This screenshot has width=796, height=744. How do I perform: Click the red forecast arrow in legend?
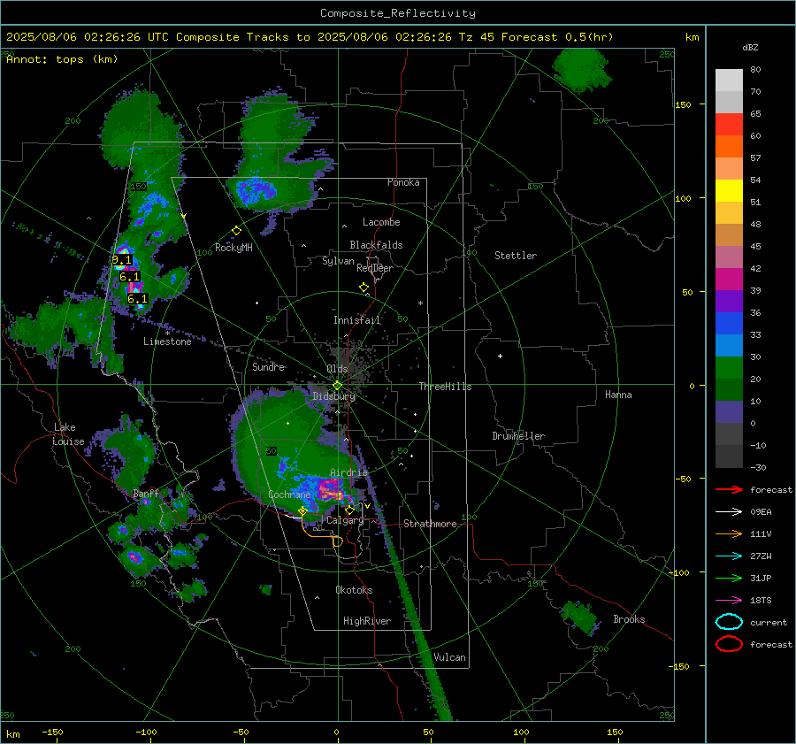pos(729,489)
